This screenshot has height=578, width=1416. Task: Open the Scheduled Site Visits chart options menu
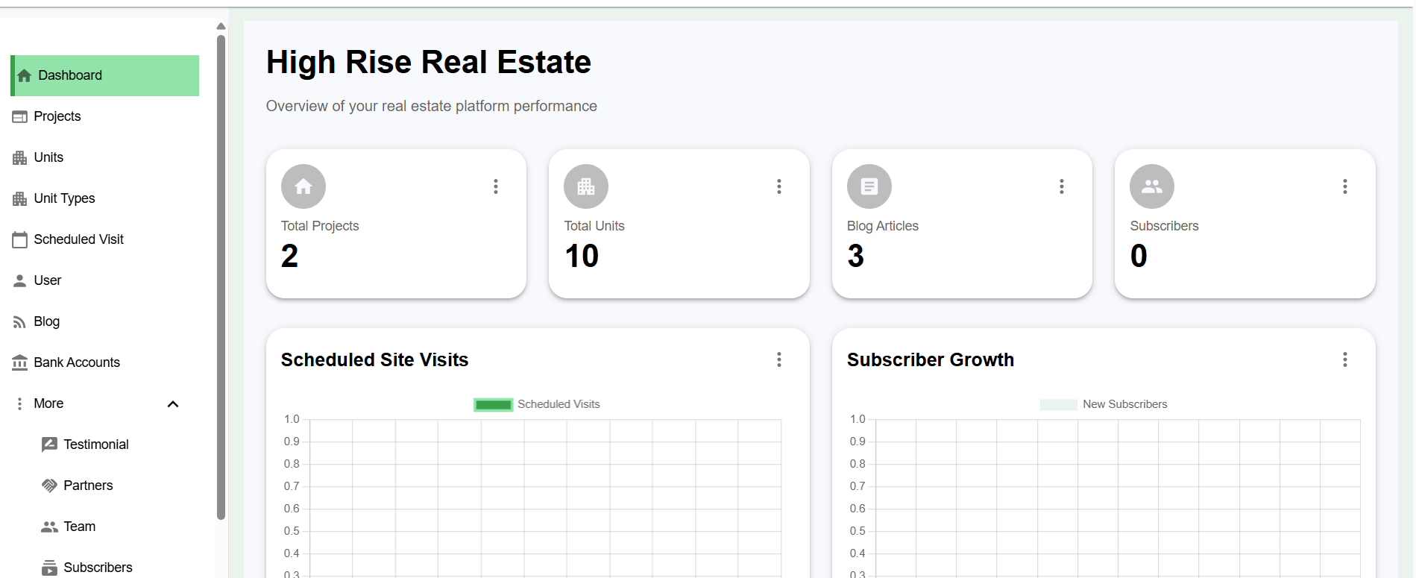779,359
